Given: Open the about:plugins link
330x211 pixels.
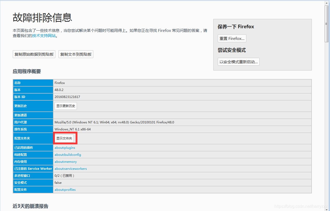Looking at the screenshot, I should click(x=65, y=147).
